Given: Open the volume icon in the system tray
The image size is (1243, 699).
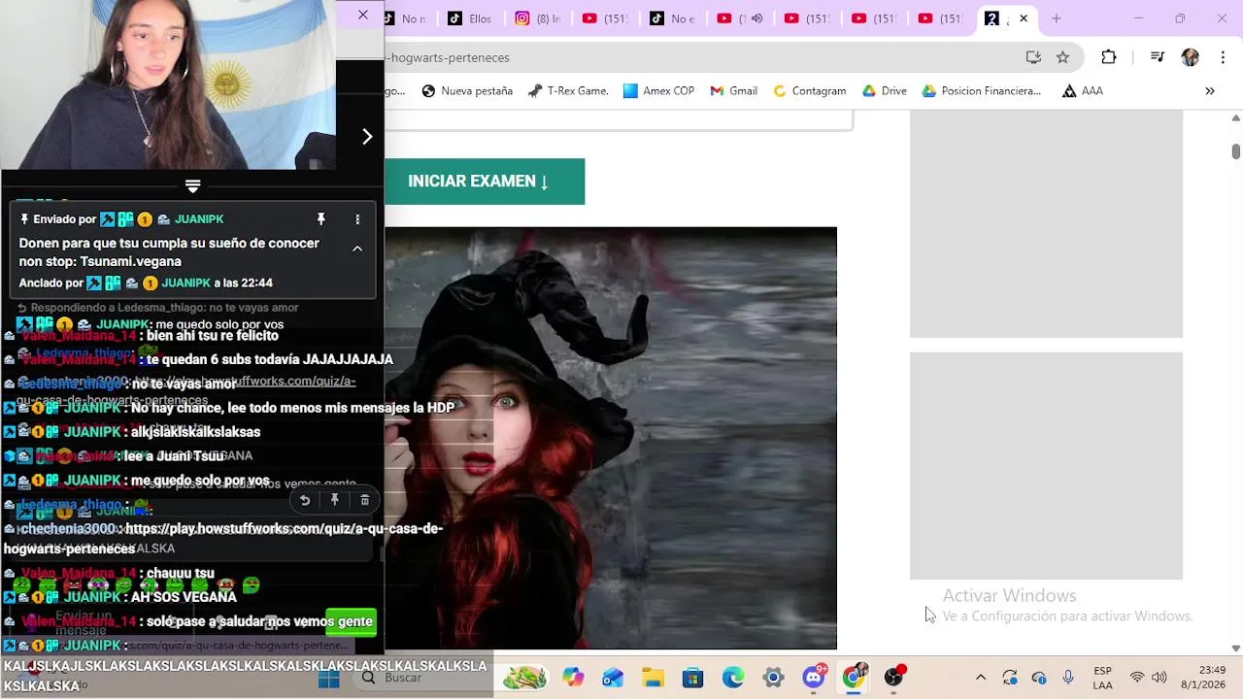Looking at the screenshot, I should pos(1159,678).
